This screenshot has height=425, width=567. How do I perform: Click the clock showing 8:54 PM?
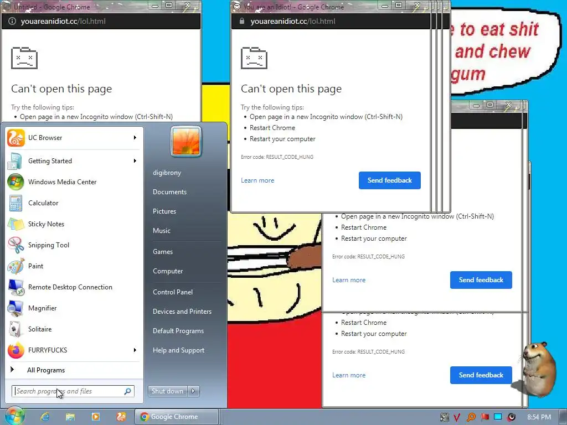(539, 417)
